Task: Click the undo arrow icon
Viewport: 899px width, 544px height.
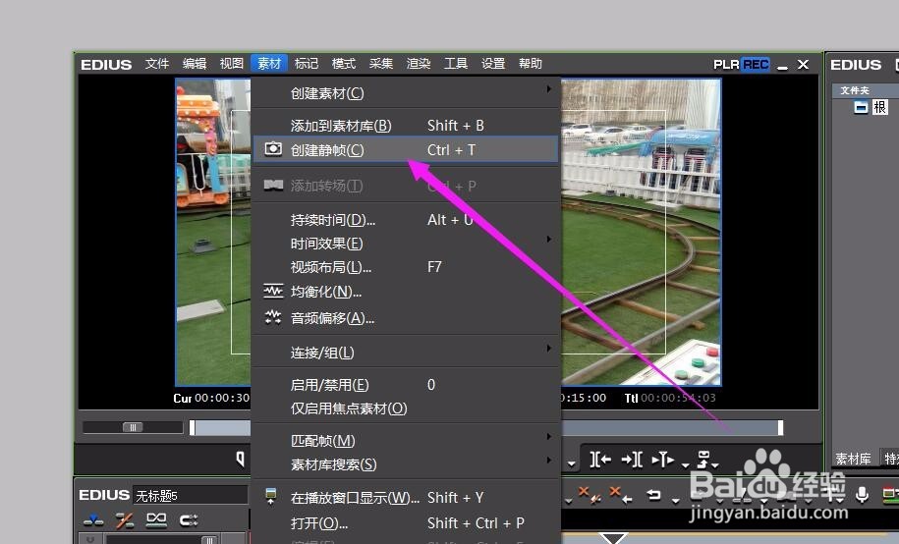Action: coord(654,495)
